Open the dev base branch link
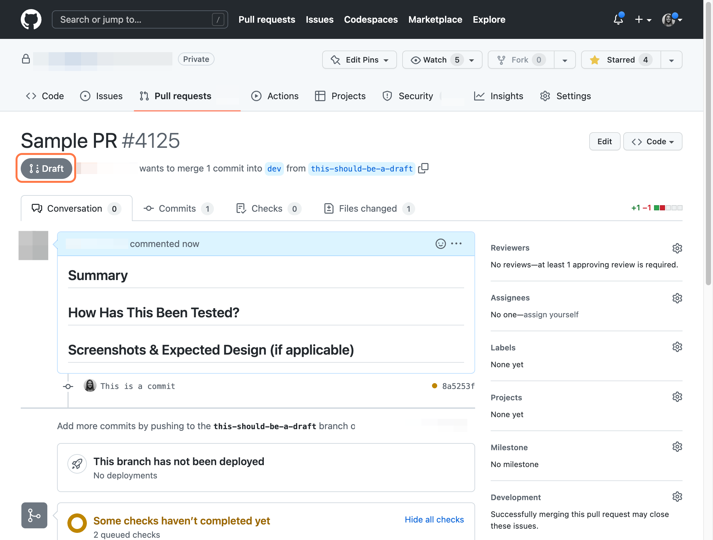Screen dimensions: 713x540 click(274, 169)
